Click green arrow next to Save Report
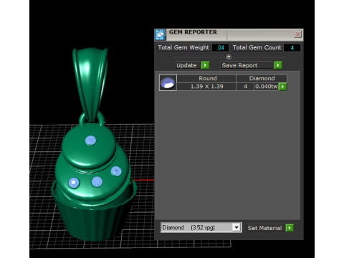Viewport: 344px width, 258px height. (278, 65)
